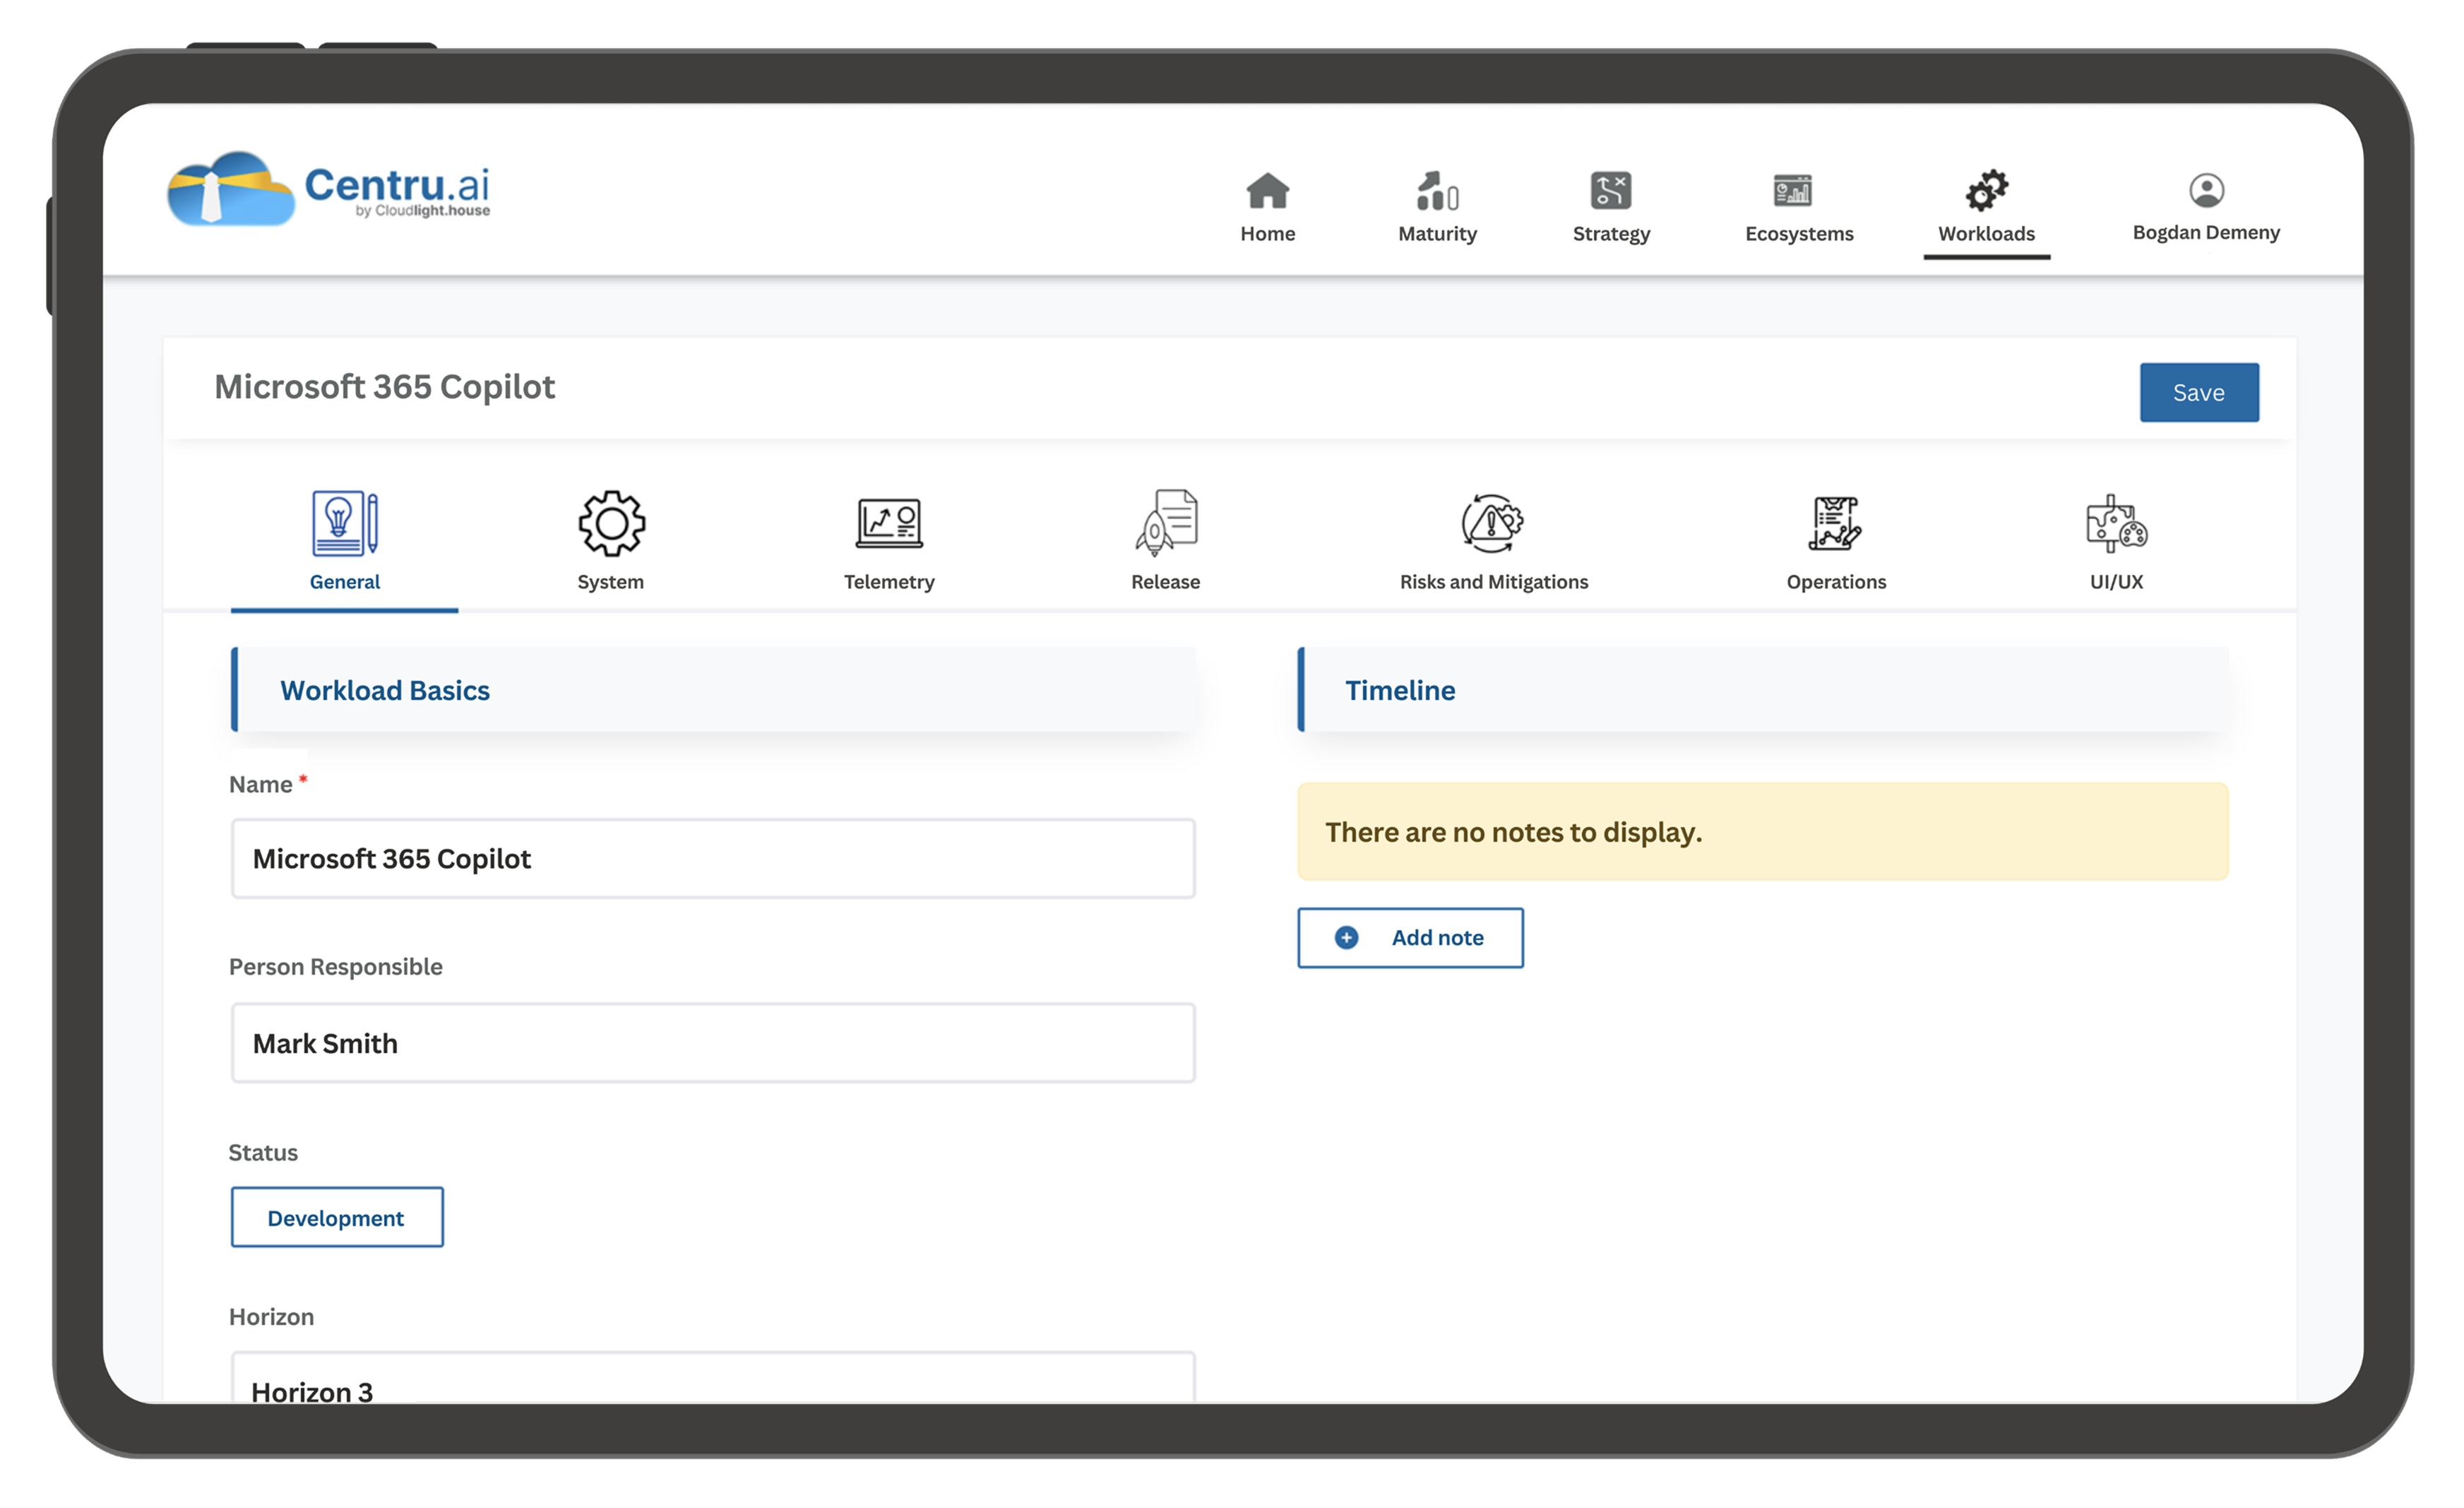The width and height of the screenshot is (2464, 1508).
Task: Switch to the Operations tab label
Action: click(1836, 582)
